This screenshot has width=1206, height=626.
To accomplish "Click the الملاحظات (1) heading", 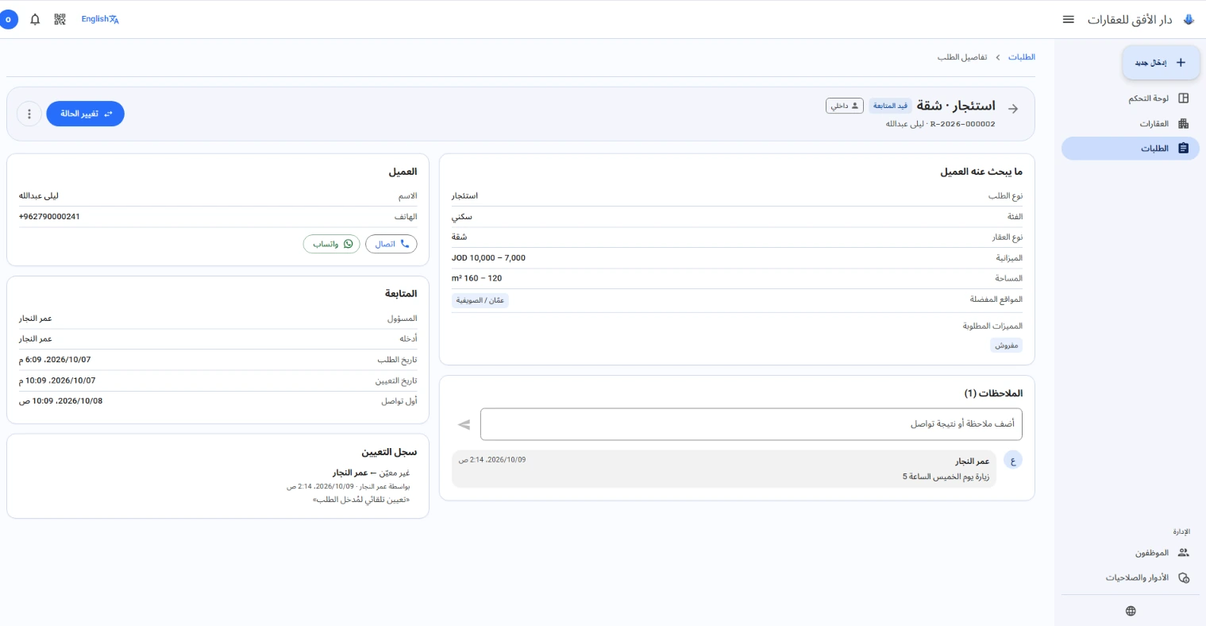I will click(x=993, y=393).
